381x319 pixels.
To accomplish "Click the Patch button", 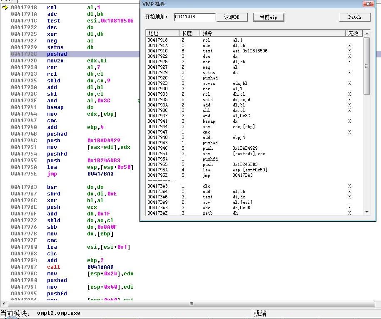I will (x=354, y=17).
